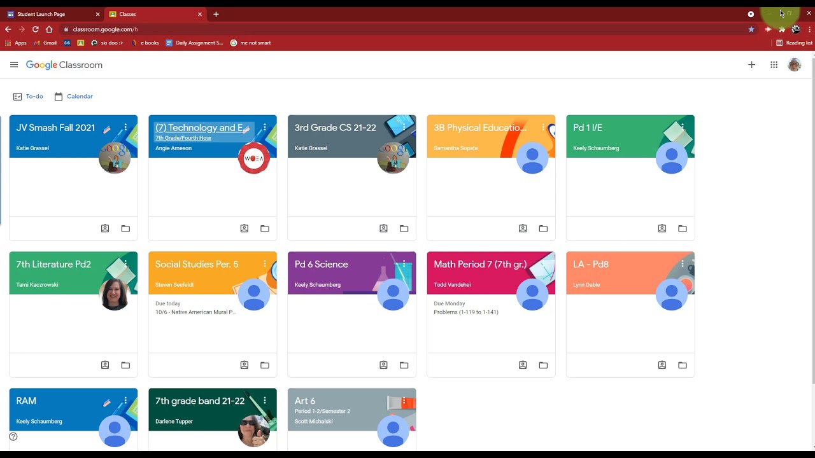Open your work for Social Studies Per. 5
The width and height of the screenshot is (815, 458).
pos(244,365)
